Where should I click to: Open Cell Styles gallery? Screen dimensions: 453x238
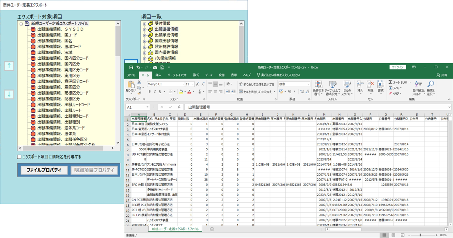coord(347,88)
